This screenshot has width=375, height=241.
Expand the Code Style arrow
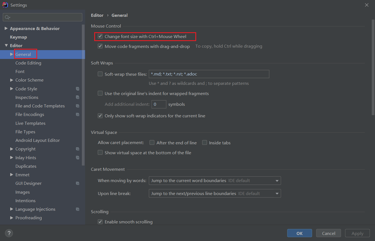point(12,89)
